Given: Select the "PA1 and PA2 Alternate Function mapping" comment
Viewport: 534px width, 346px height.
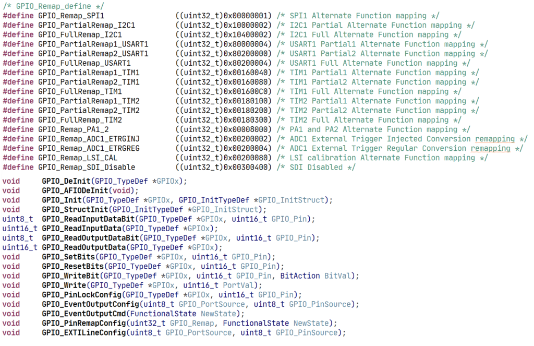Looking at the screenshot, I should (x=373, y=130).
